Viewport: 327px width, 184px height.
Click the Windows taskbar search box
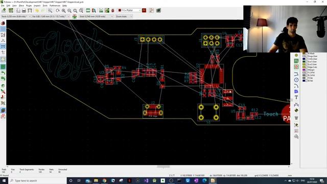pyautogui.click(x=37, y=180)
